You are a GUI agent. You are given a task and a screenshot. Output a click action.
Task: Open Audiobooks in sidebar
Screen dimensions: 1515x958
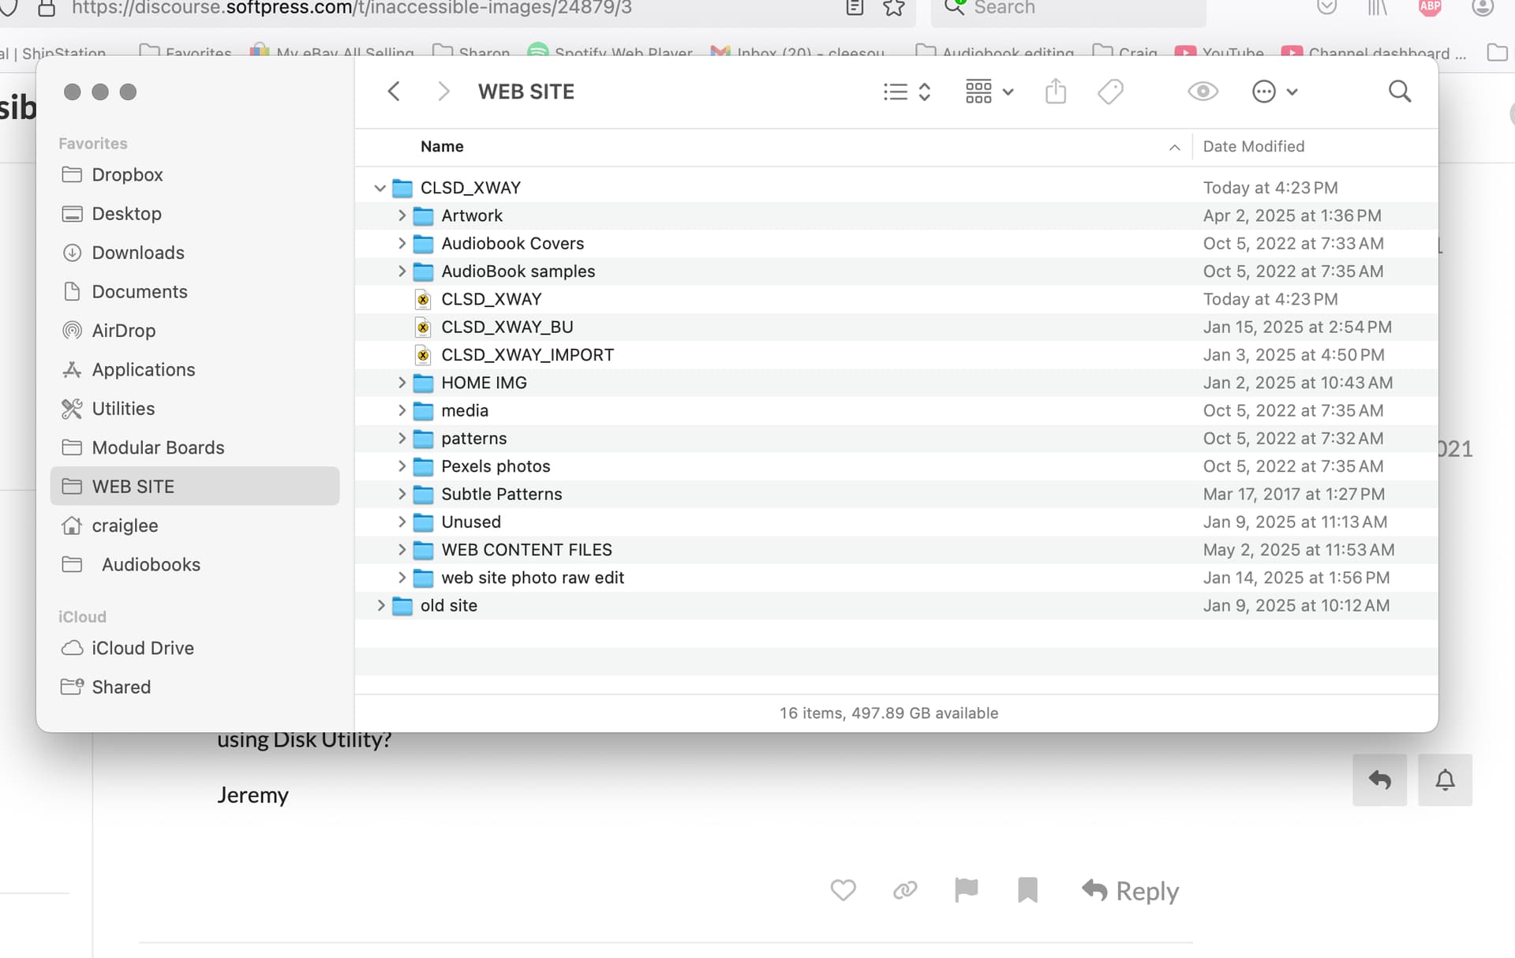pos(194,564)
